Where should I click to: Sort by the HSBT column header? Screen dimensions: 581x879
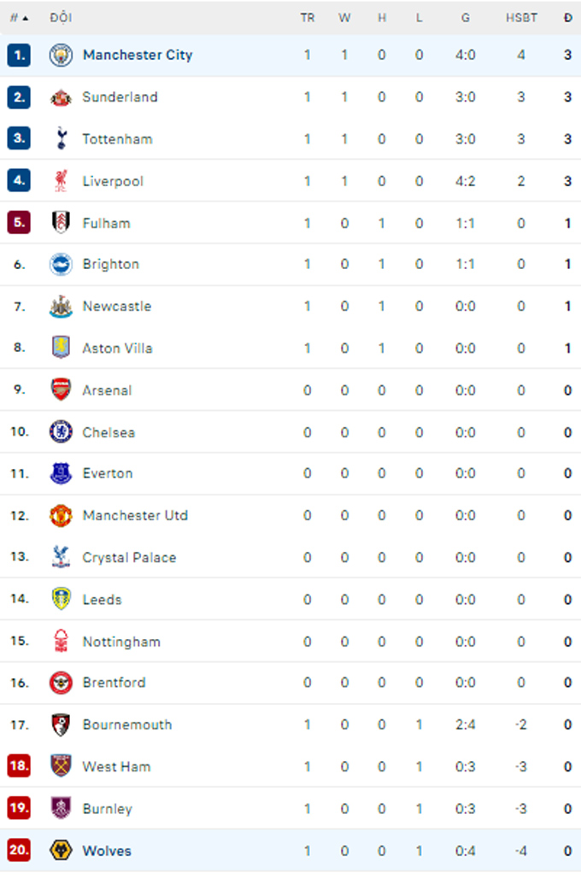point(521,18)
